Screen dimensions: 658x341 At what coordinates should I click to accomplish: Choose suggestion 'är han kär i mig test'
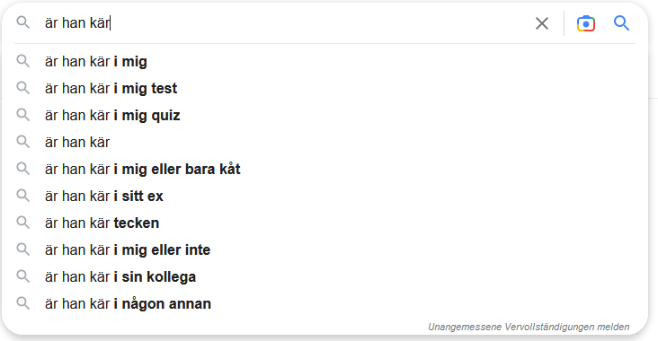(325, 89)
